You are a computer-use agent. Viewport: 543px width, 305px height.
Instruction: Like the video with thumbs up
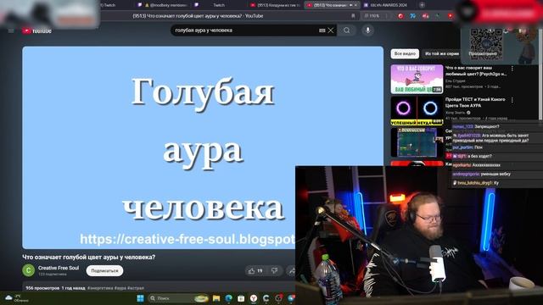(255, 271)
